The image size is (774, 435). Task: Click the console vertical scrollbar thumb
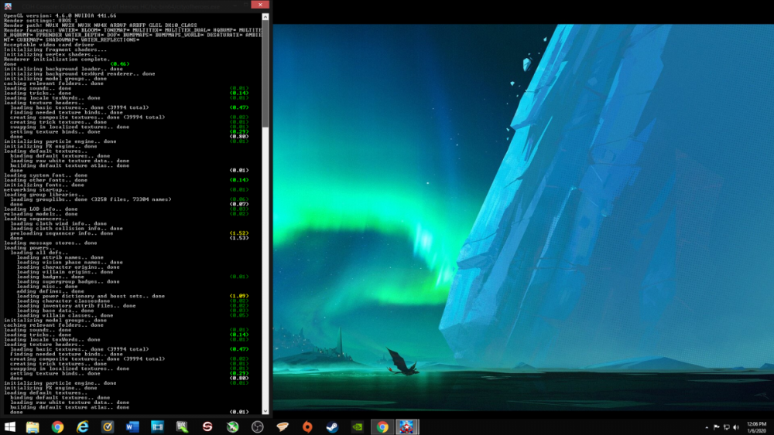(265, 74)
